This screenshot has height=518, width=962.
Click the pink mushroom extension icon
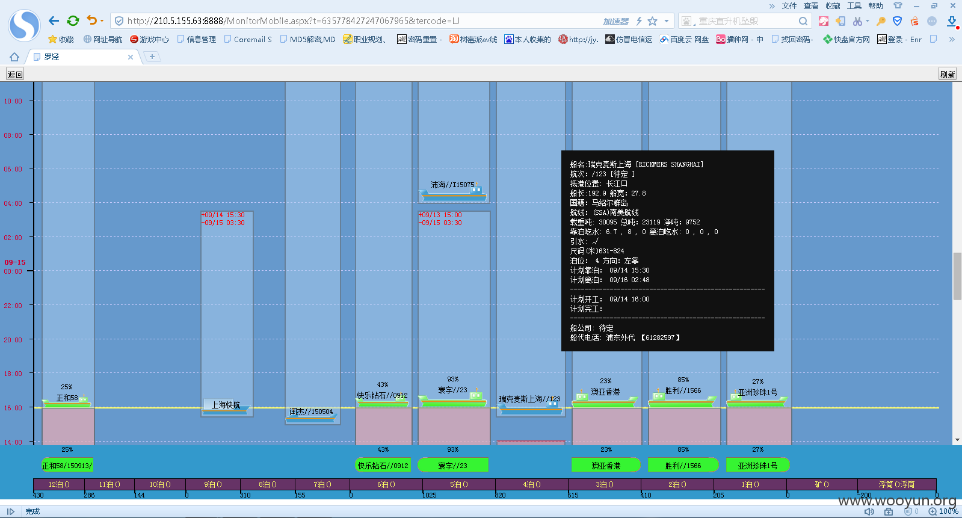824,21
